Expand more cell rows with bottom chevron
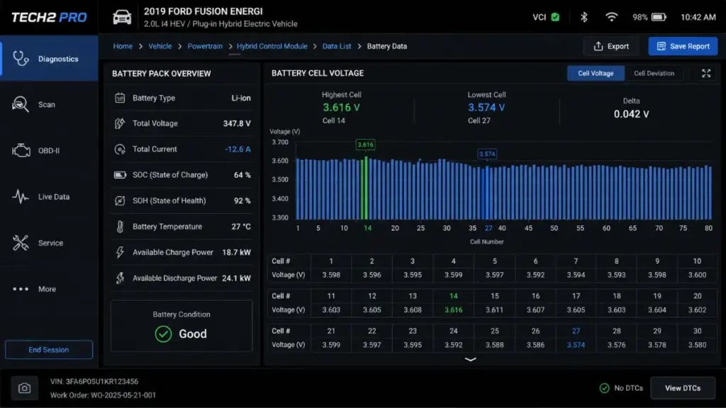 click(x=471, y=359)
